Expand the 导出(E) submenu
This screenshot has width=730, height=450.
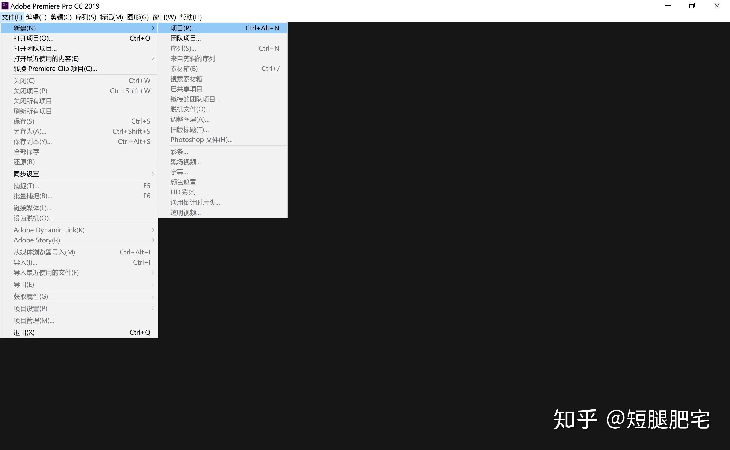[x=24, y=284]
